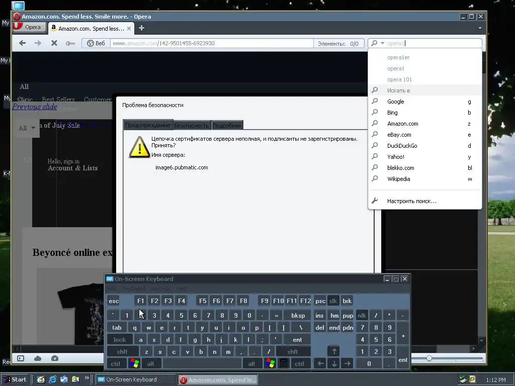515x386 pixels.
Task: Click the bksp key
Action: tap(298, 316)
